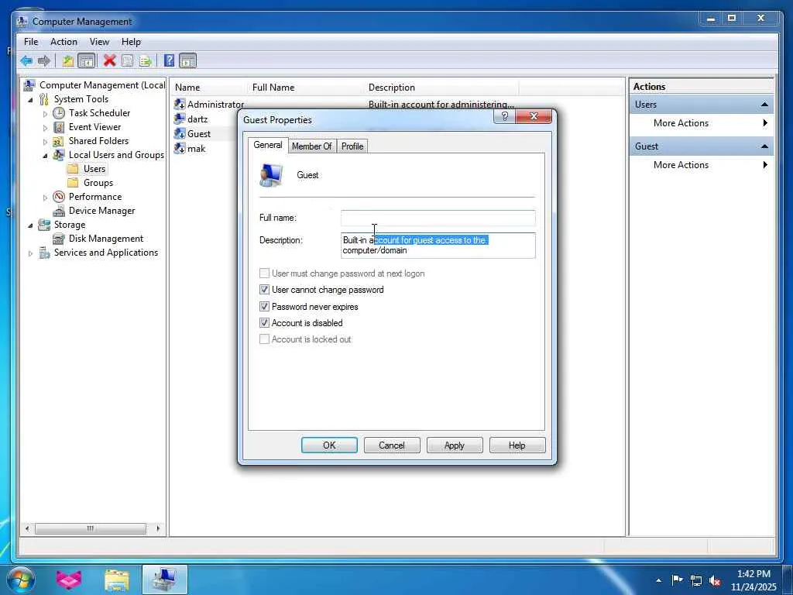Switch to the Member Of tab
Screen dimensions: 793x595
pos(311,146)
